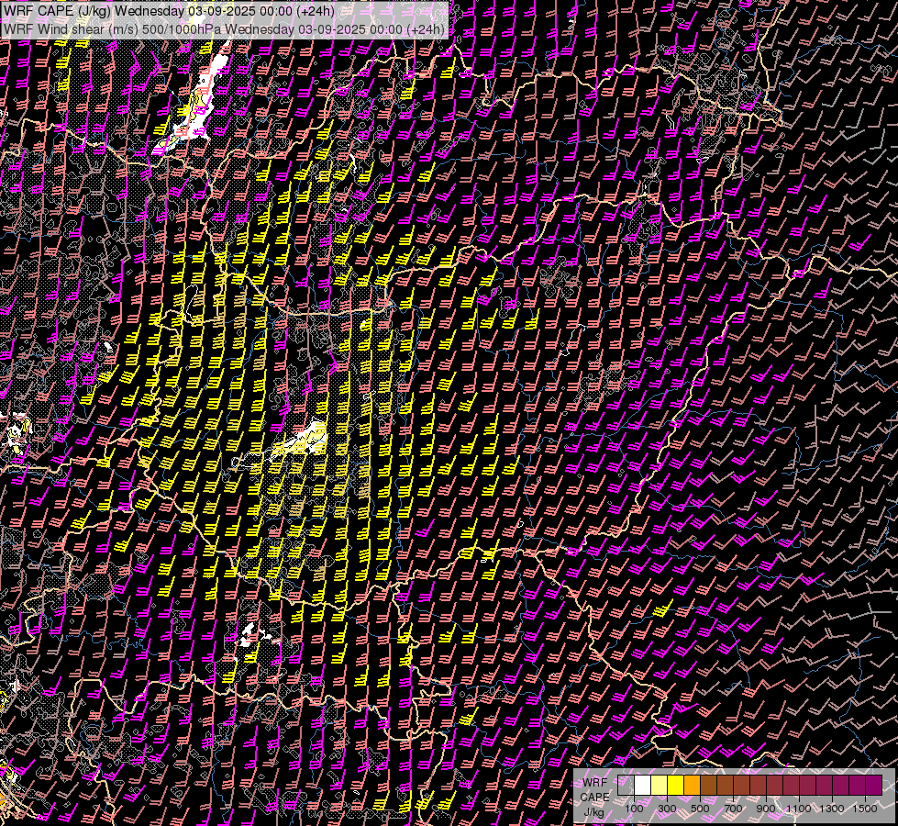The height and width of the screenshot is (826, 898).
Task: Click the WRF Wind shear title line
Action: coord(224,28)
